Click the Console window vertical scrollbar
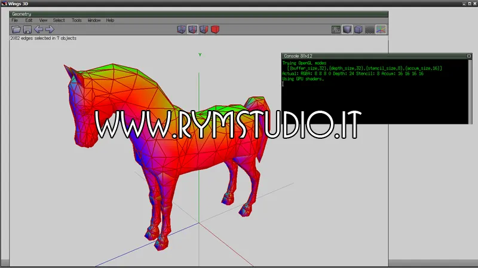This screenshot has height=268, width=478. (470, 92)
